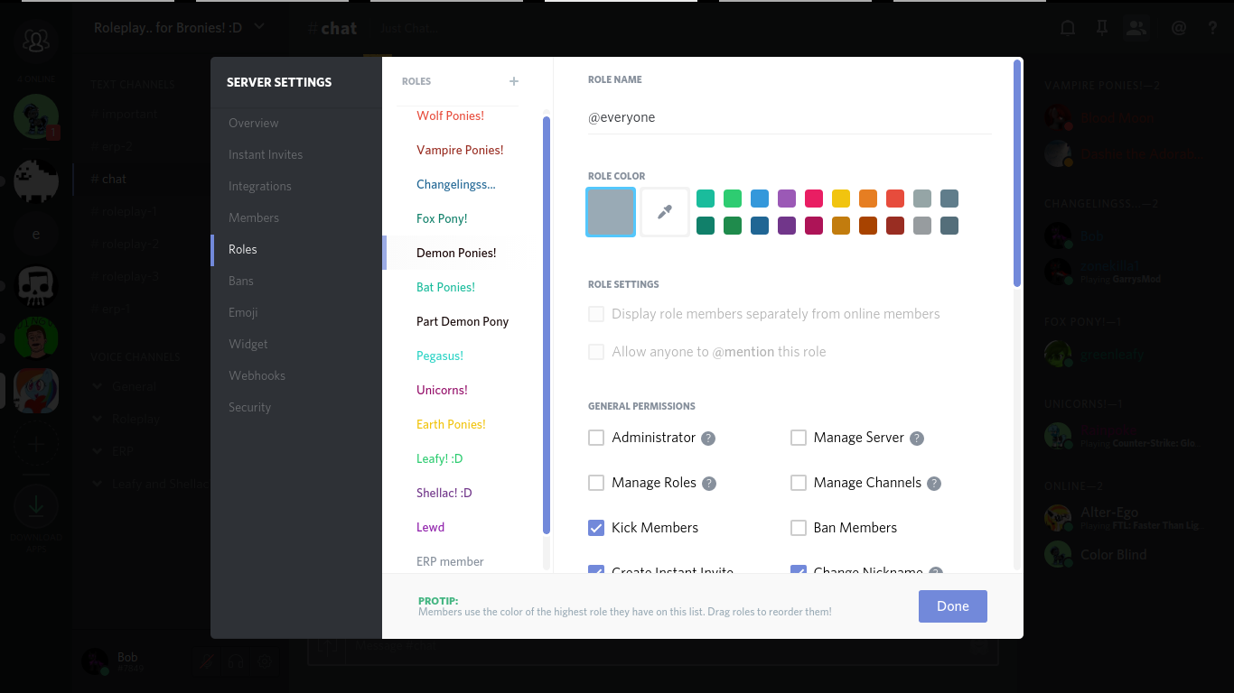Select the Vampire Ponies! role

pyautogui.click(x=462, y=150)
